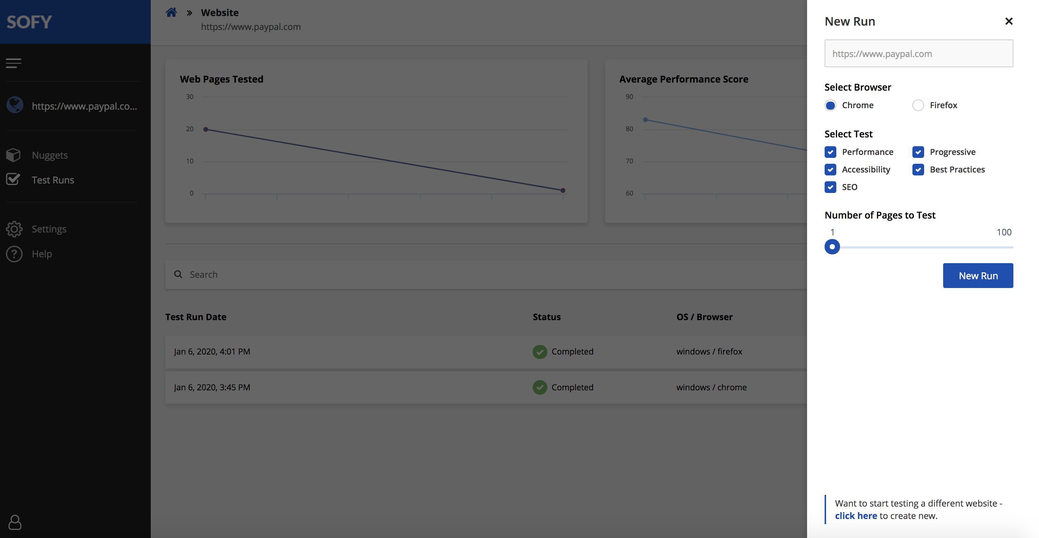
Task: Open Help in the sidebar
Action: pyautogui.click(x=42, y=254)
